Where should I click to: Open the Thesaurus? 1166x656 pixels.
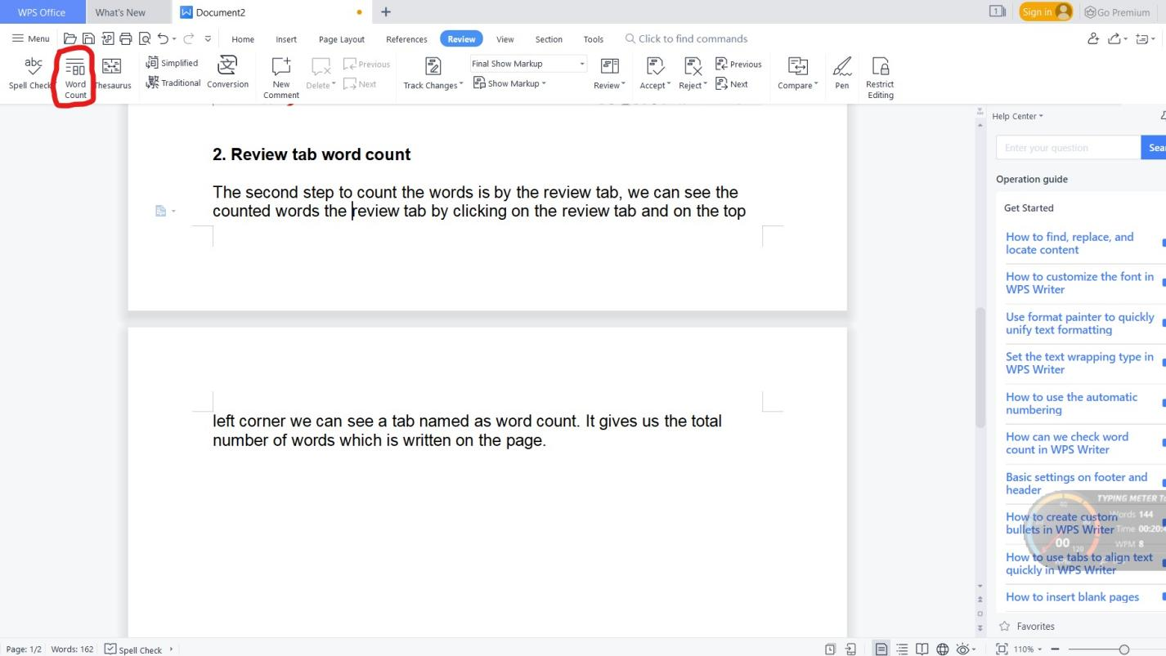tap(112, 74)
